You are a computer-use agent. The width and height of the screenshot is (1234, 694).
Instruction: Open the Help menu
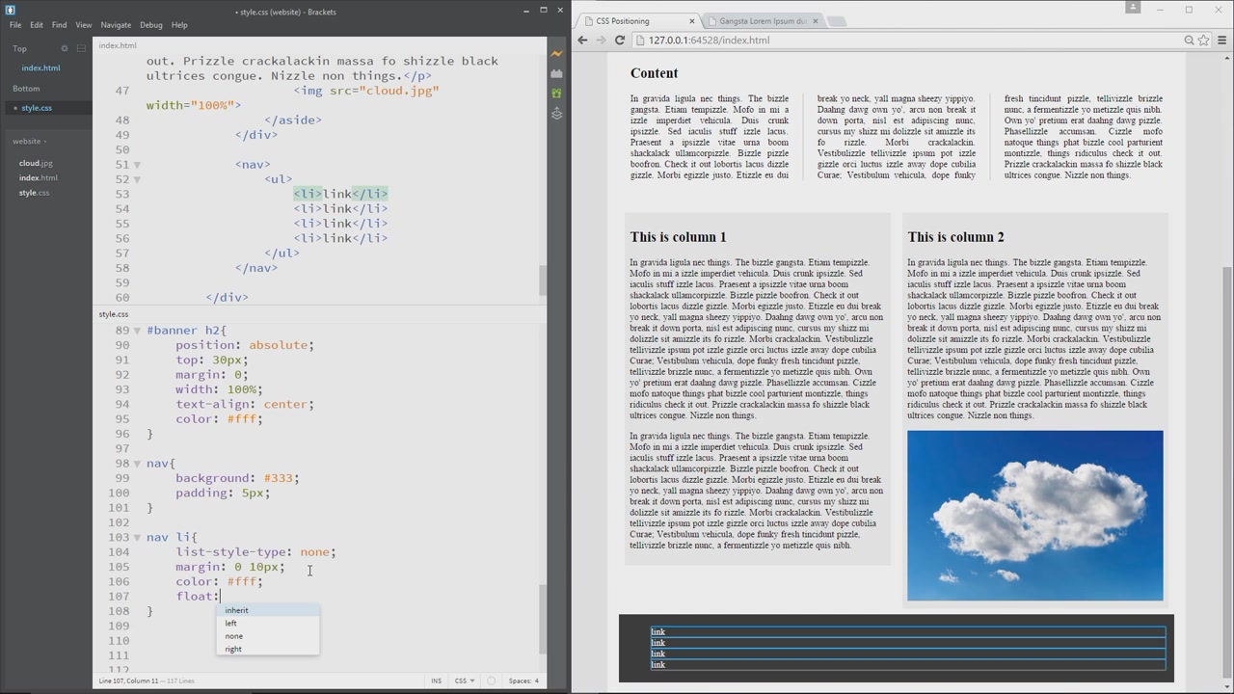[179, 25]
